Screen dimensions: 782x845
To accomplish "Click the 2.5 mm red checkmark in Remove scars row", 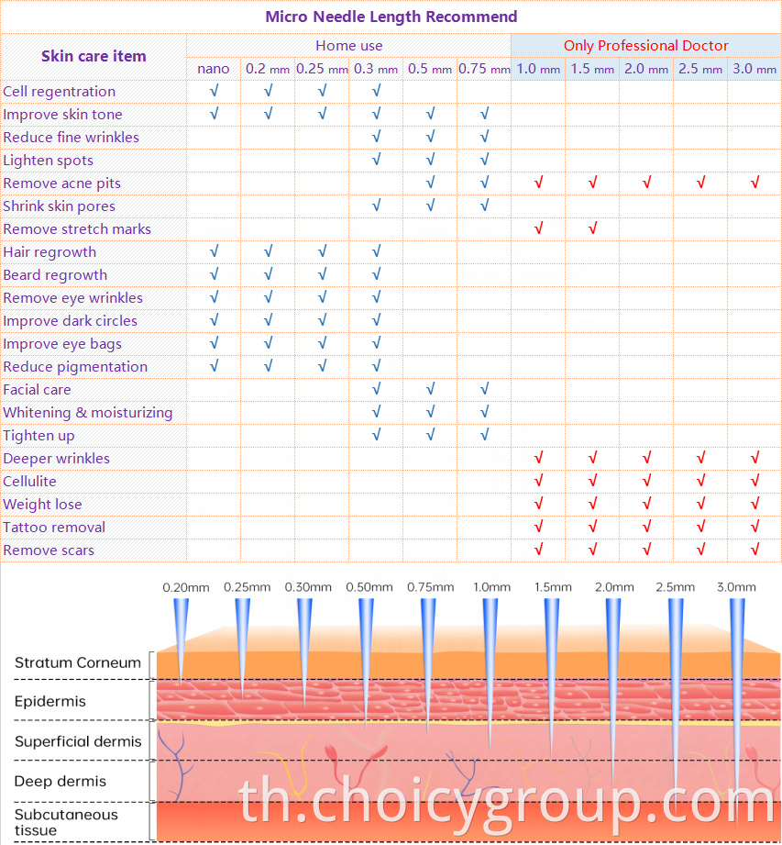I will [700, 550].
